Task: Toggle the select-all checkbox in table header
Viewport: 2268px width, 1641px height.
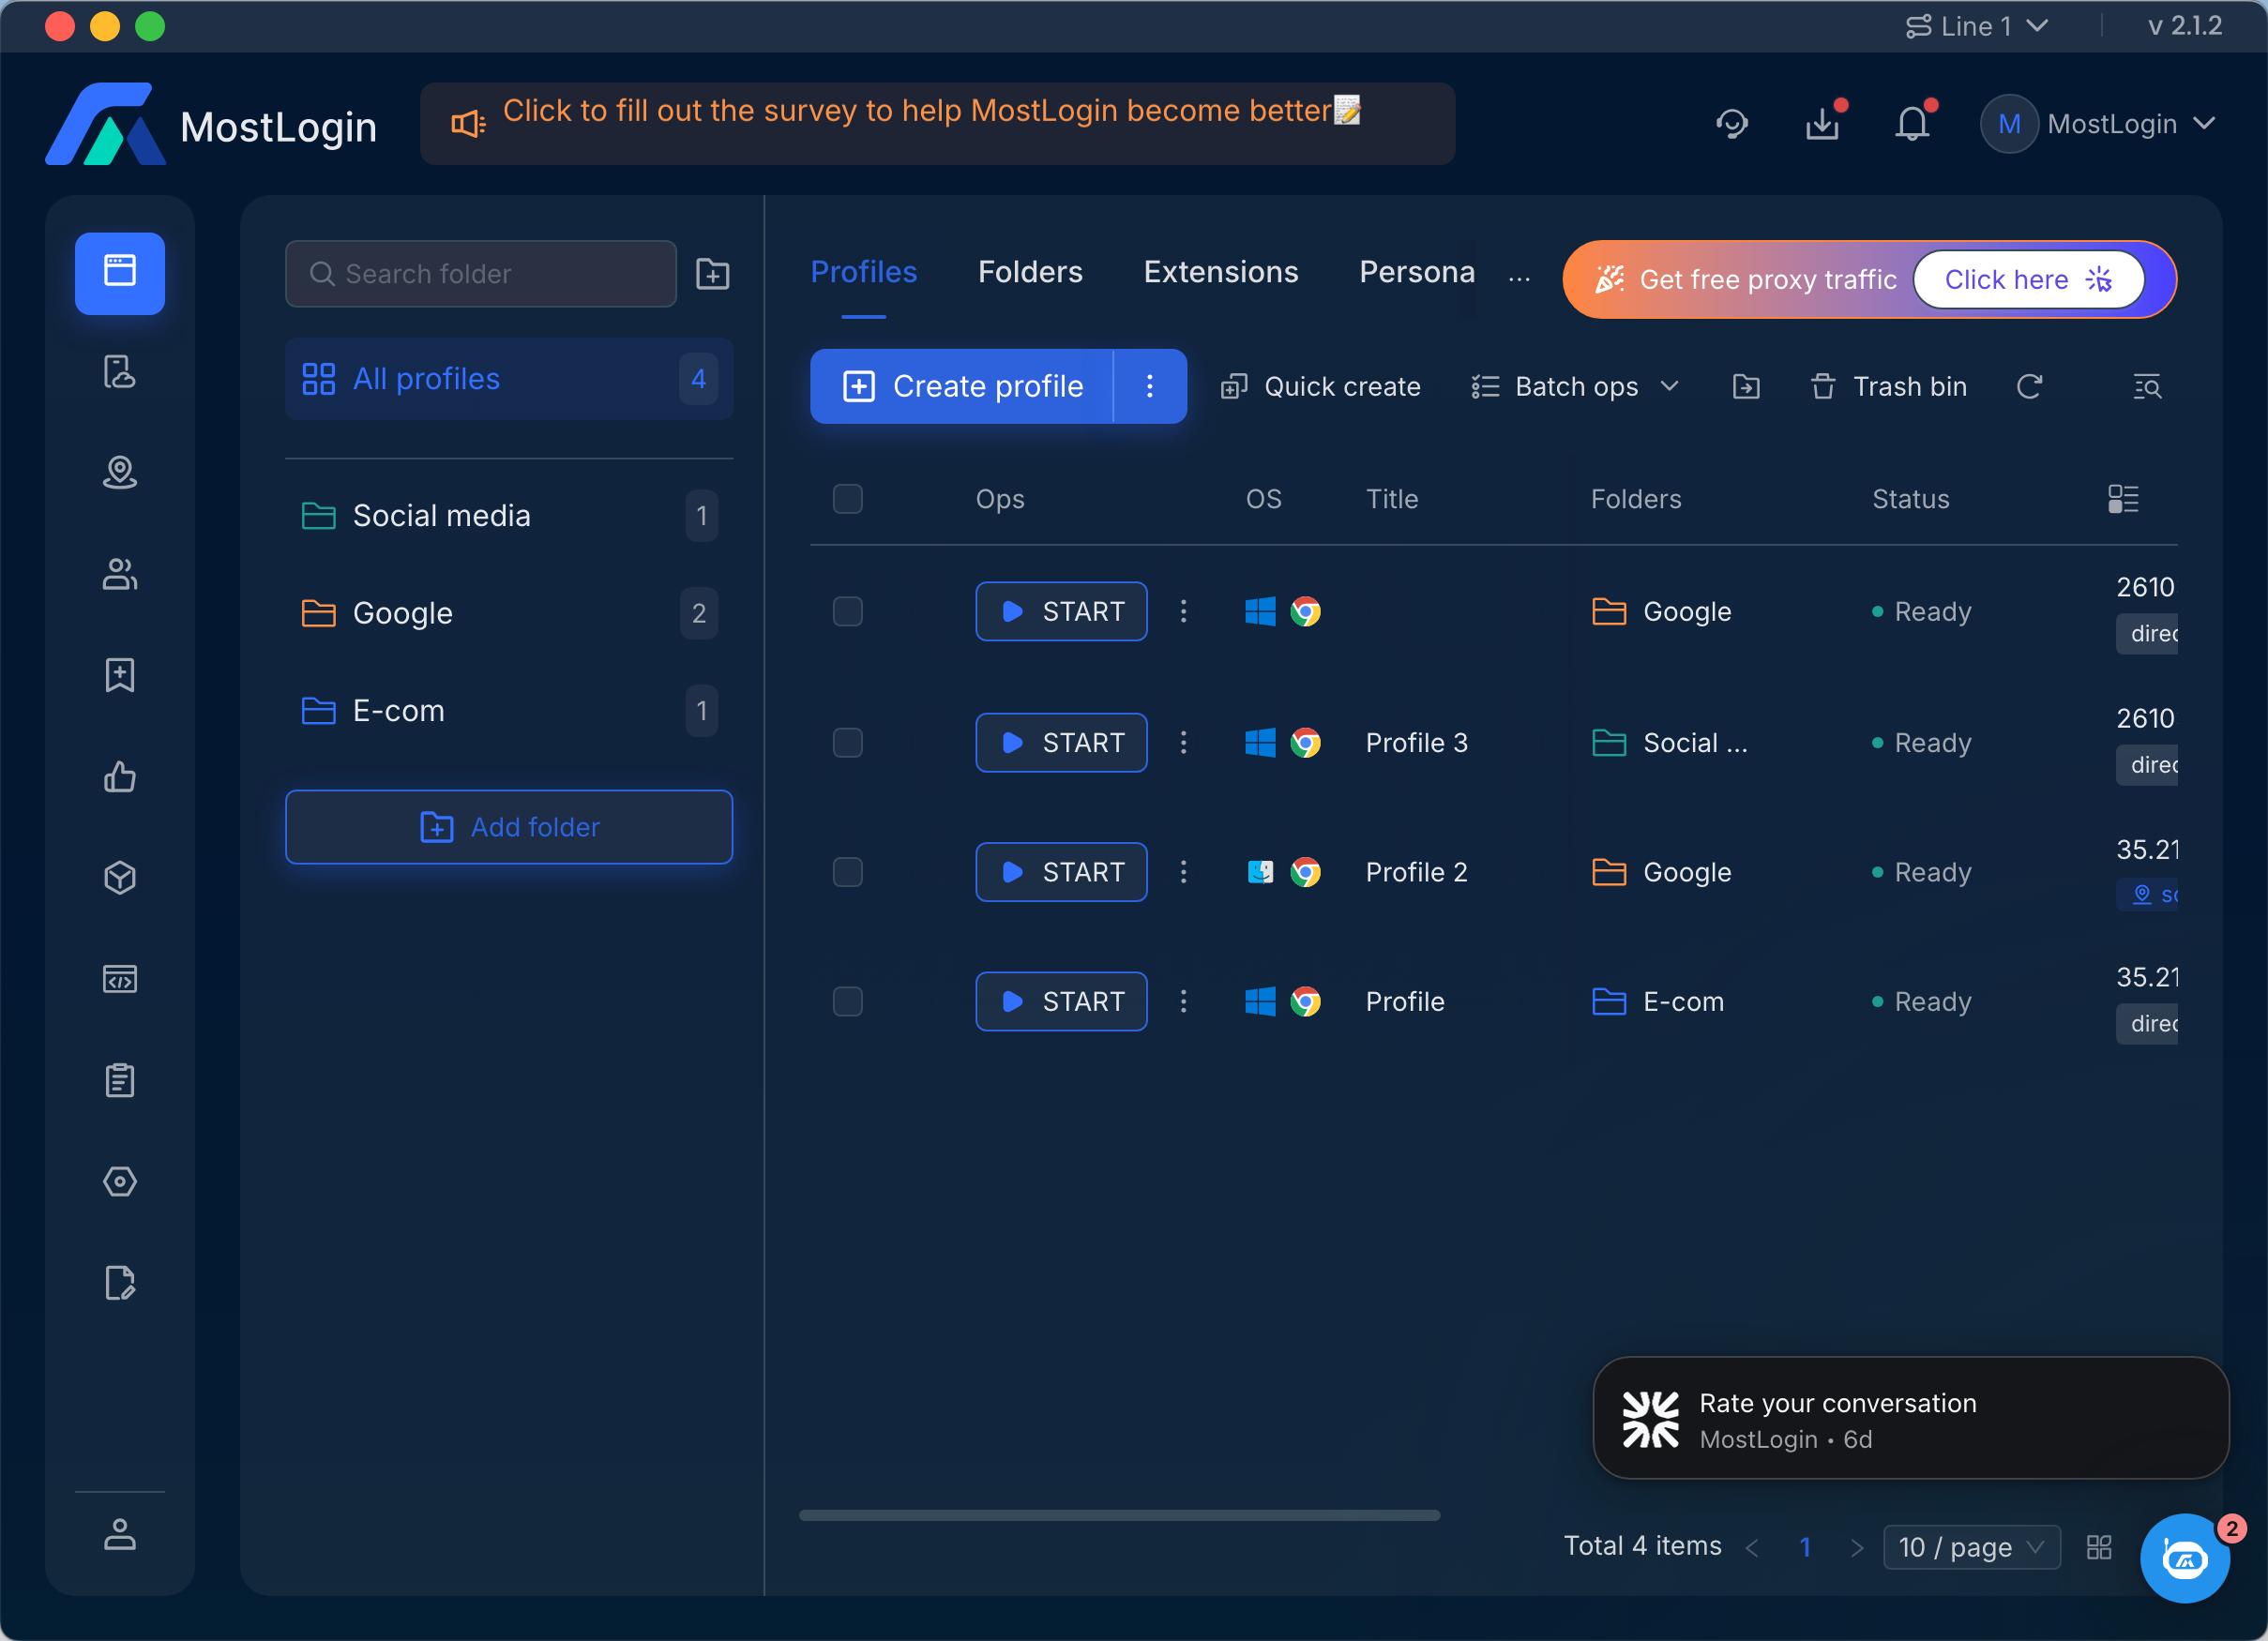Action: (848, 499)
